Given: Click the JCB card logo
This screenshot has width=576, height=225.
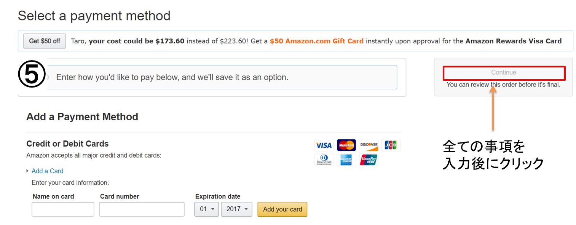Looking at the screenshot, I should point(391,145).
